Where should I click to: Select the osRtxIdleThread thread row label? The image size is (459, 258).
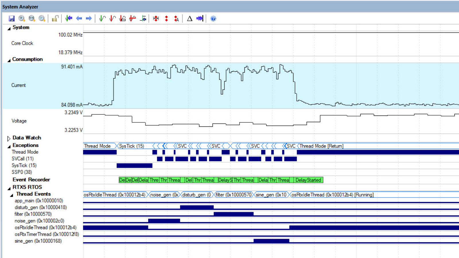coord(45,228)
